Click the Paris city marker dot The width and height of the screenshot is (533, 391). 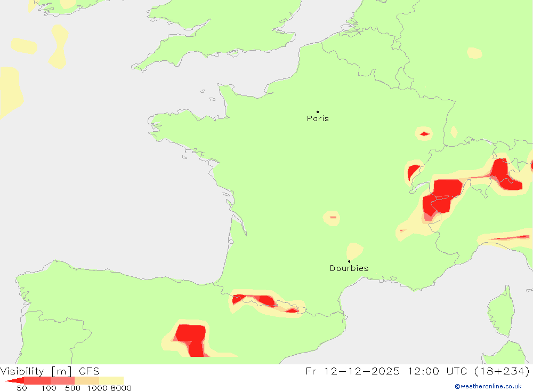coord(318,111)
